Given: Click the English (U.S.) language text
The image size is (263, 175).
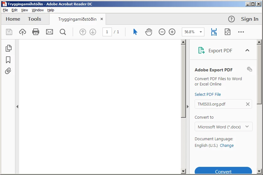Looking at the screenshot, I should (x=206, y=145).
